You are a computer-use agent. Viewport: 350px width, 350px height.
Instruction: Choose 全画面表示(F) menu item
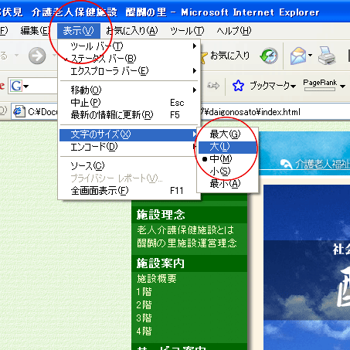pos(130,191)
